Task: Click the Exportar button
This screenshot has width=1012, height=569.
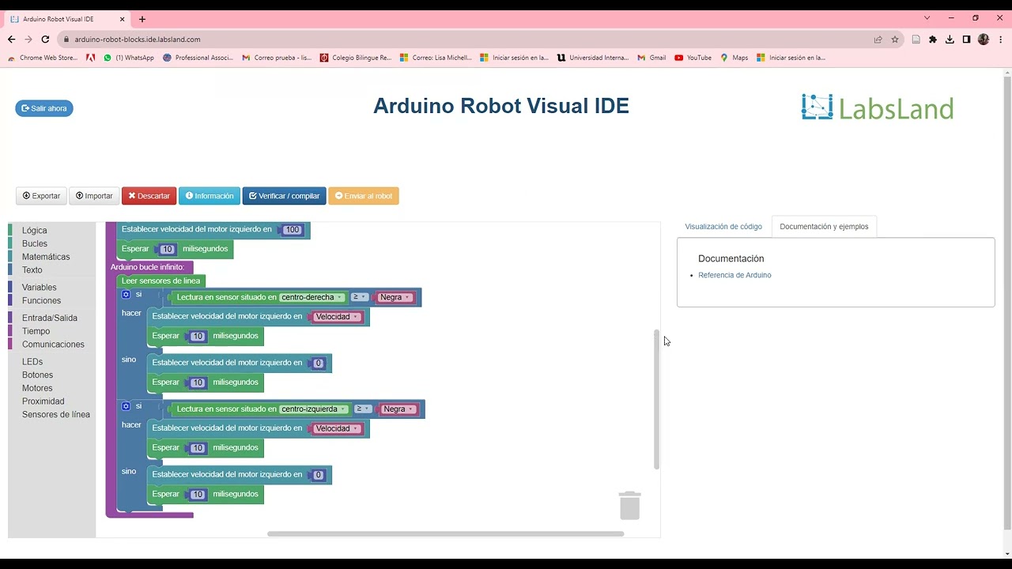Action: tap(41, 196)
